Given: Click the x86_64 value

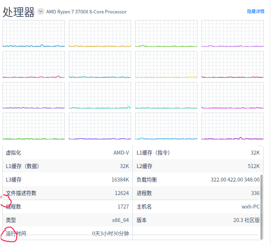Looking at the screenshot, I should 121,220.
